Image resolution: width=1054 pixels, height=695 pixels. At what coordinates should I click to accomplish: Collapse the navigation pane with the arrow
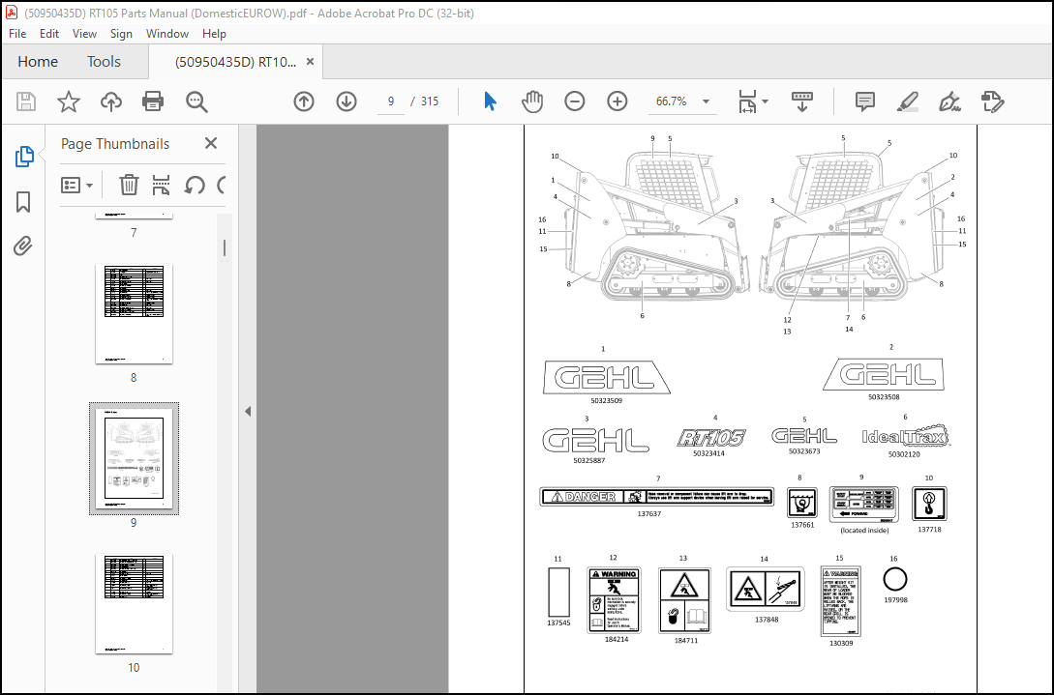click(x=248, y=411)
